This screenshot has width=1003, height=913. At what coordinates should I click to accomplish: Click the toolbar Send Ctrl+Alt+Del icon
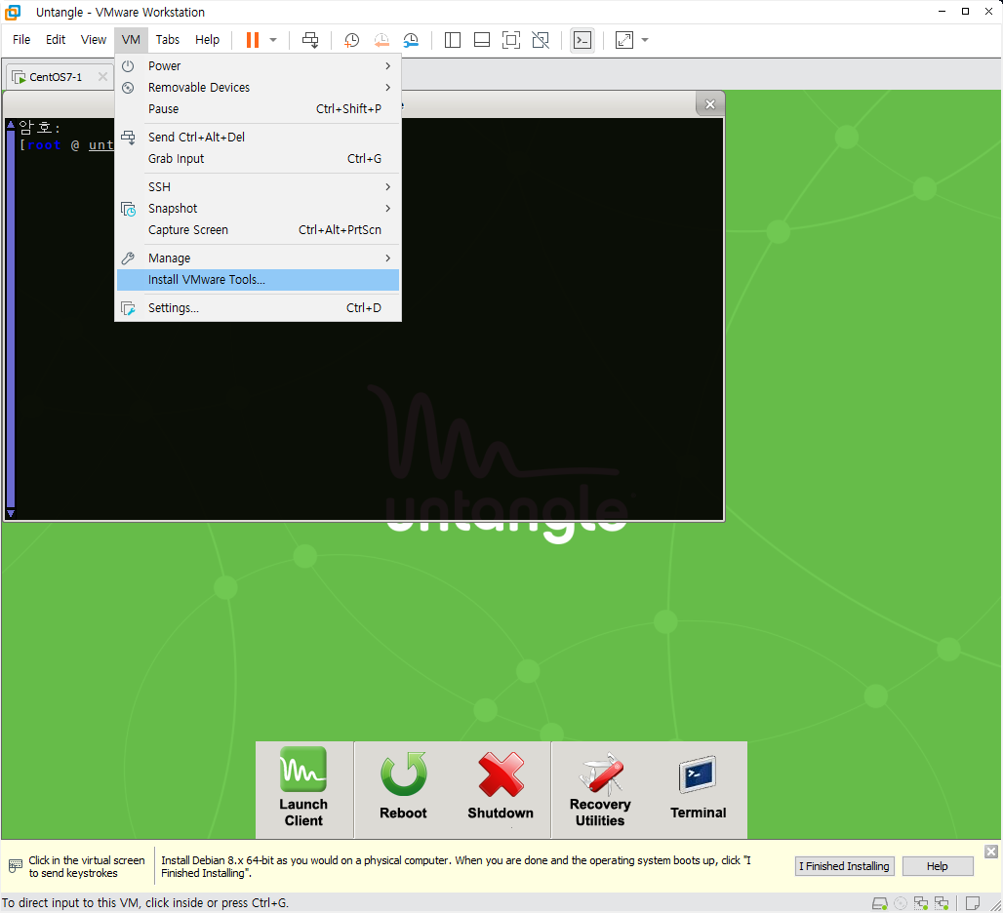point(310,40)
